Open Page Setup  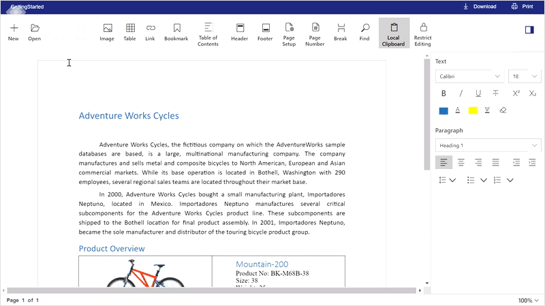point(289,34)
